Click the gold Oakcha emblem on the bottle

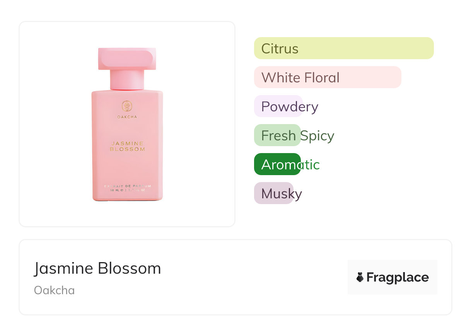127,106
